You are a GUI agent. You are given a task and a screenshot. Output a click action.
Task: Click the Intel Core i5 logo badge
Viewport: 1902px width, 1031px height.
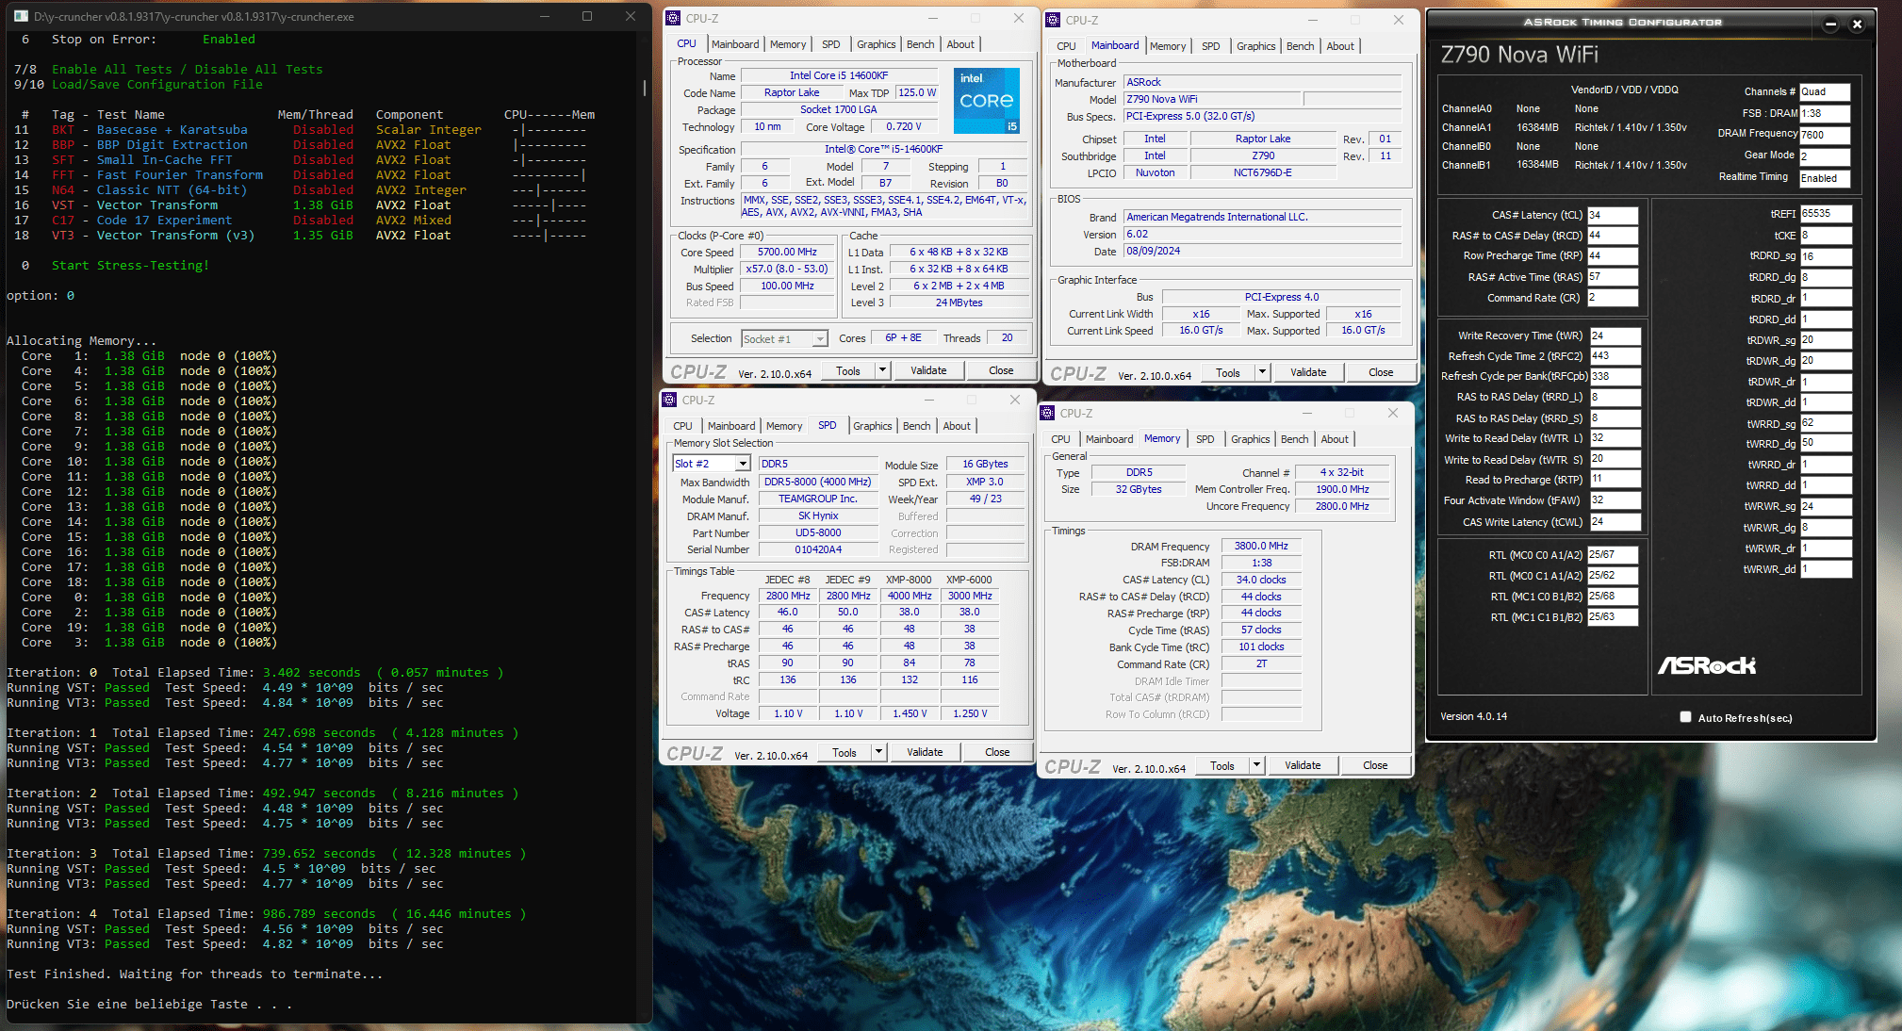pyautogui.click(x=986, y=100)
